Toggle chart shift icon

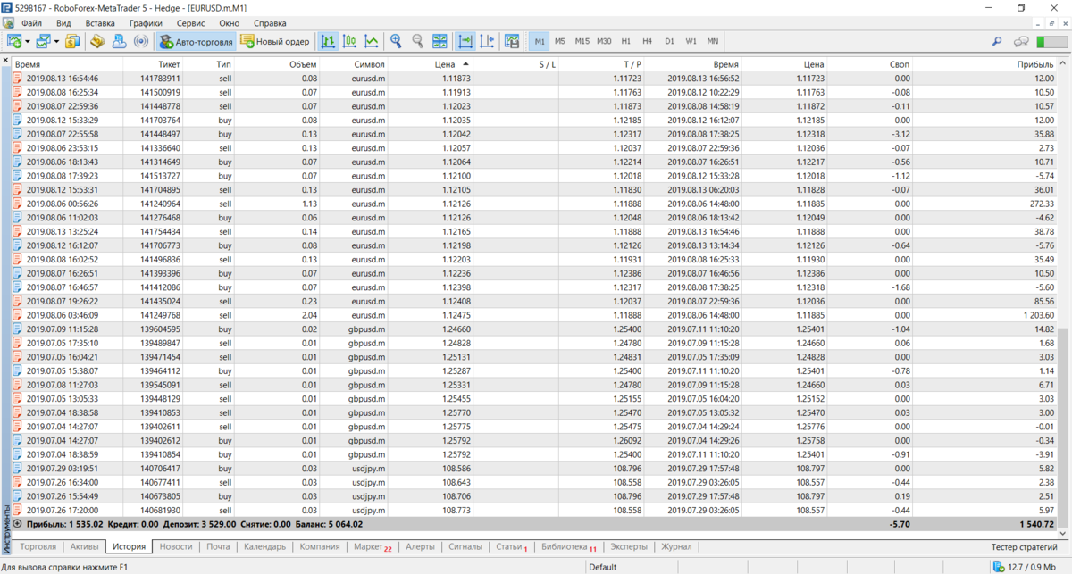487,41
